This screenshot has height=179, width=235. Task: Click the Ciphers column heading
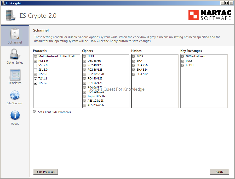(x=87, y=51)
